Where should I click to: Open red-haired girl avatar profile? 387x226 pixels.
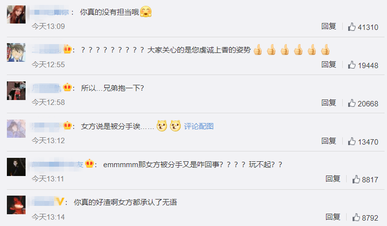click(16, 15)
